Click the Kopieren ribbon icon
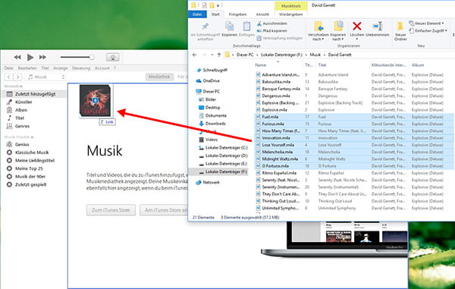 229,27
